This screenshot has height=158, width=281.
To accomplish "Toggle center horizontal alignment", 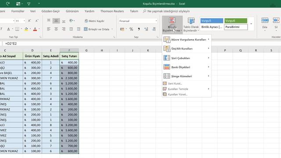I will [56, 29].
